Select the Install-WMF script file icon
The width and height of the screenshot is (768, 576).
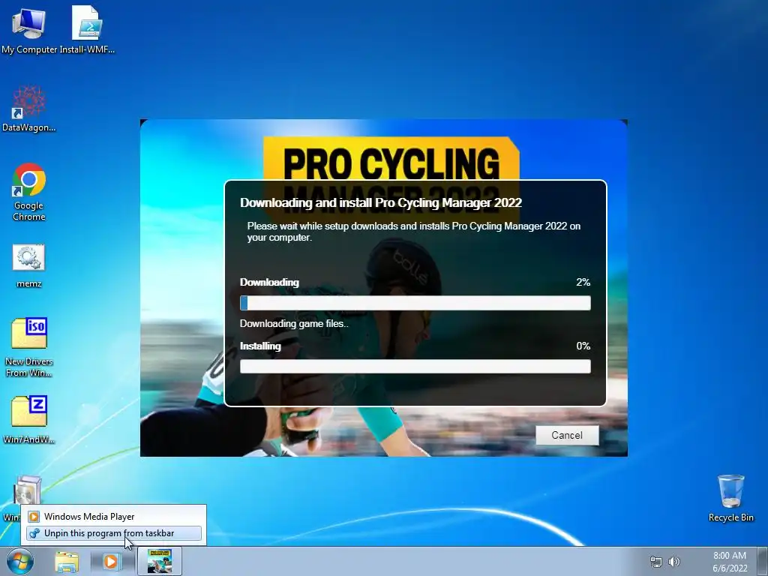pyautogui.click(x=87, y=29)
